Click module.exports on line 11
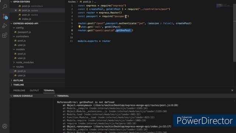Image resolution: width=236 pixels, height=133 pixels. pyautogui.click(x=88, y=41)
